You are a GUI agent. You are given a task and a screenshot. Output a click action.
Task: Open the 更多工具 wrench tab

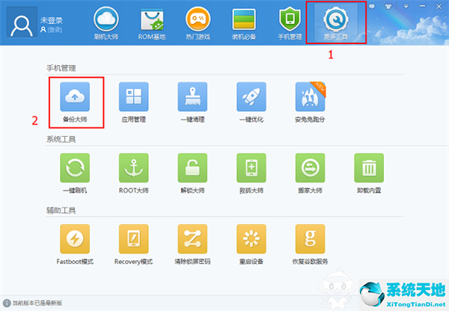[x=336, y=23]
